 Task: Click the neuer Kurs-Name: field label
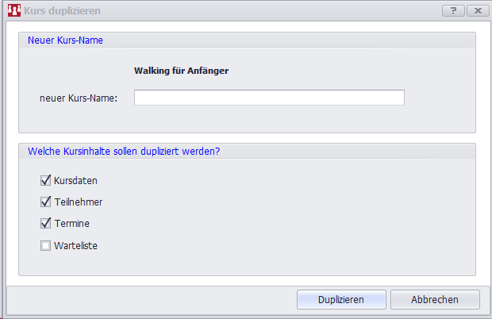[79, 98]
